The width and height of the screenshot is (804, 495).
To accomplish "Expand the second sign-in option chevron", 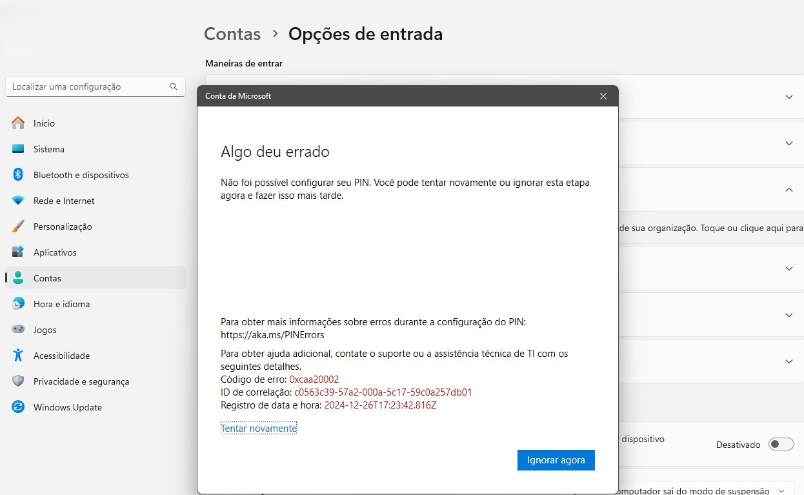I will (x=789, y=143).
